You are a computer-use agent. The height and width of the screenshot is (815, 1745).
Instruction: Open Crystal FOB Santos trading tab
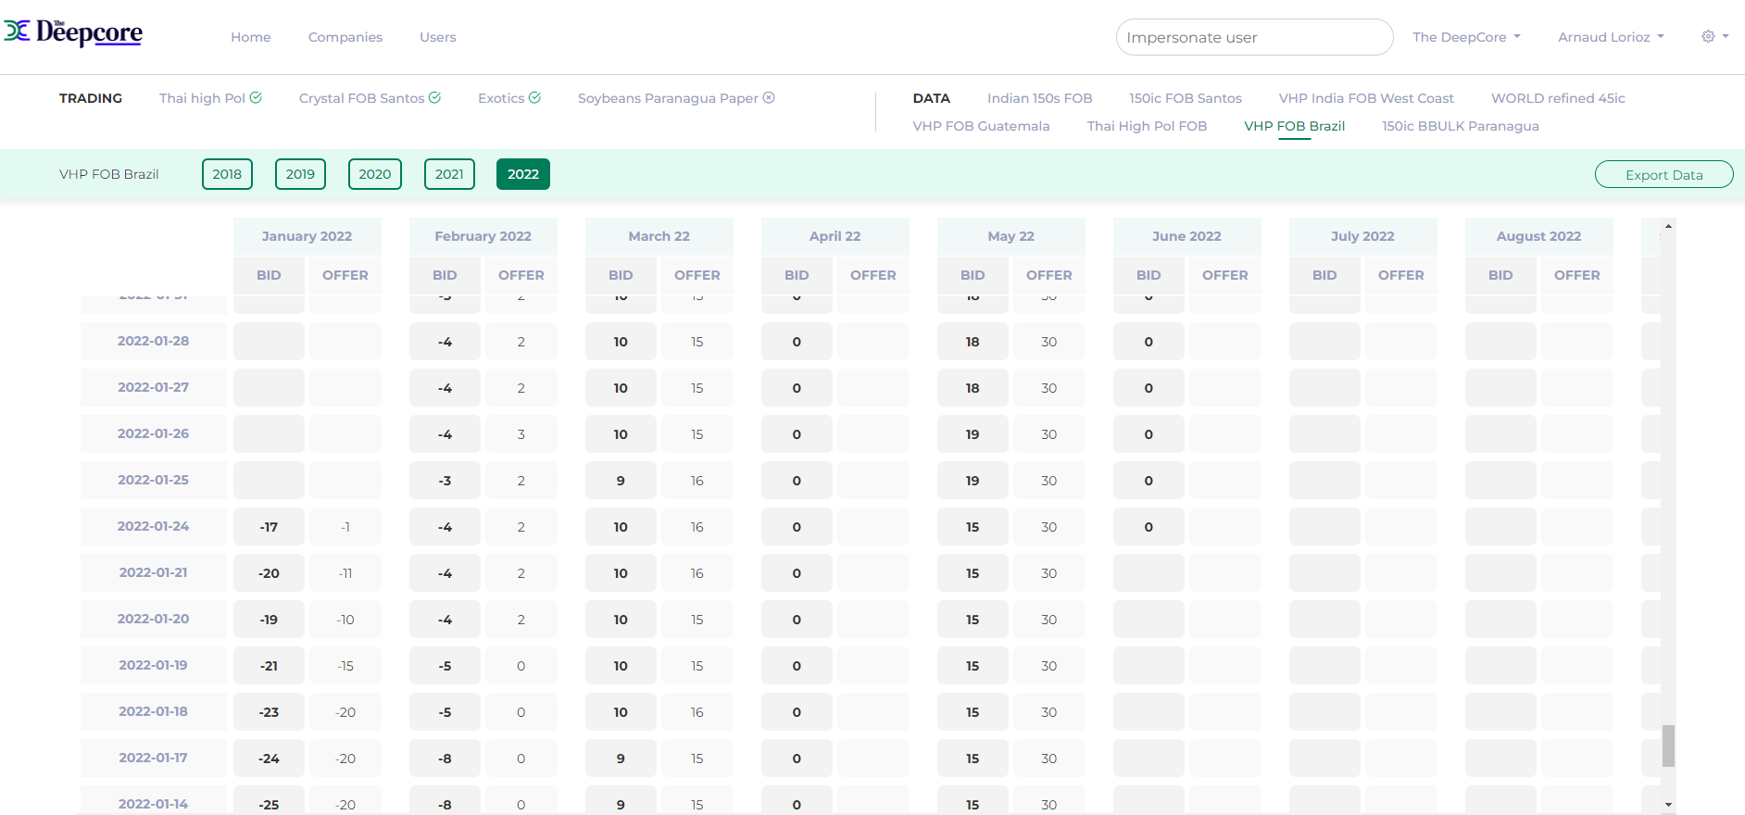(x=361, y=98)
